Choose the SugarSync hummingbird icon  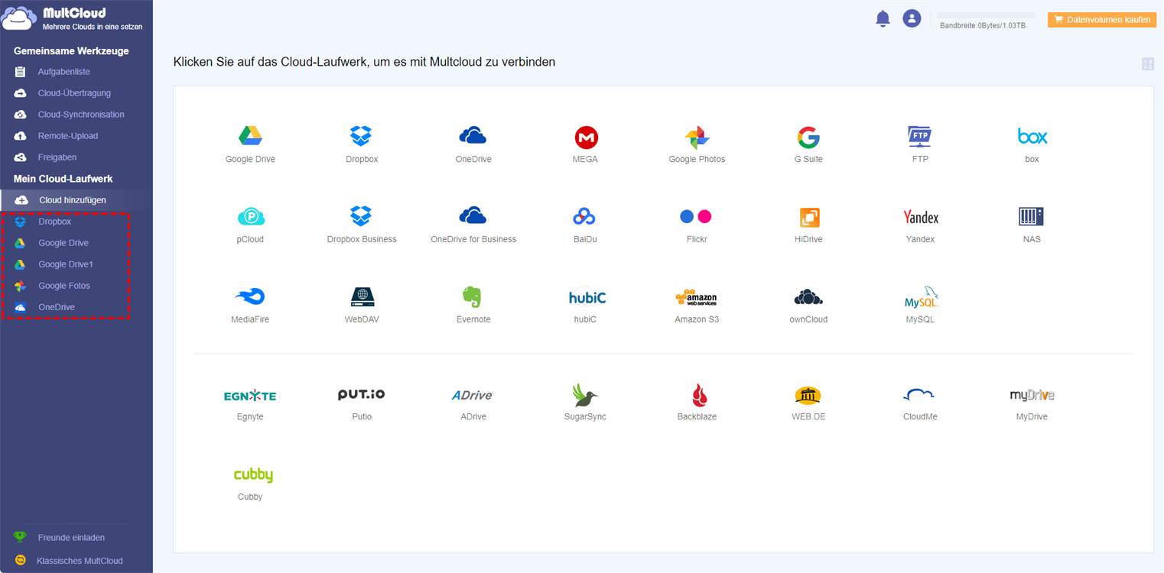(586, 395)
